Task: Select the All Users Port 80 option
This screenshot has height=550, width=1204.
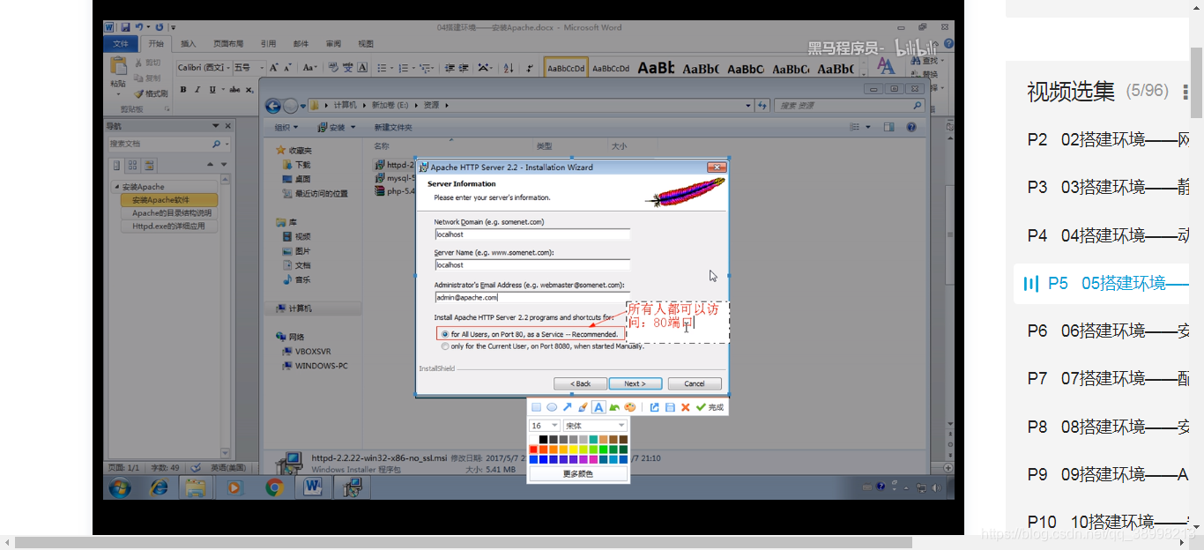Action: point(531,334)
